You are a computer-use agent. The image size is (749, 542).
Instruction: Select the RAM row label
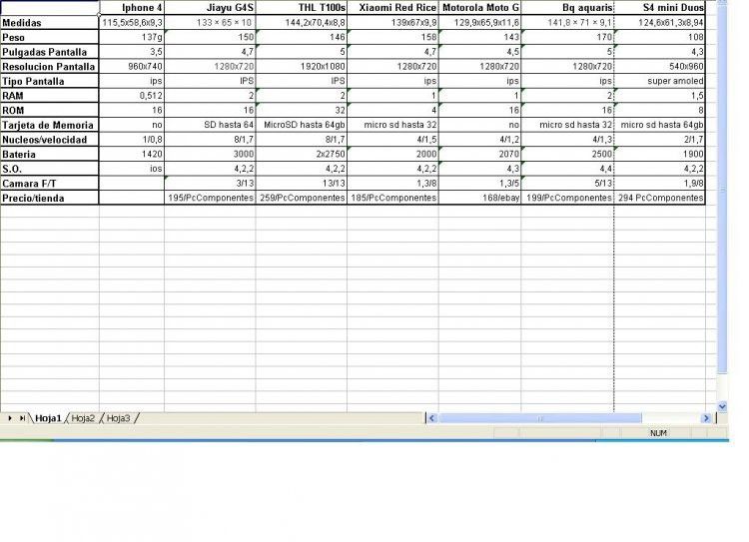[x=50, y=96]
